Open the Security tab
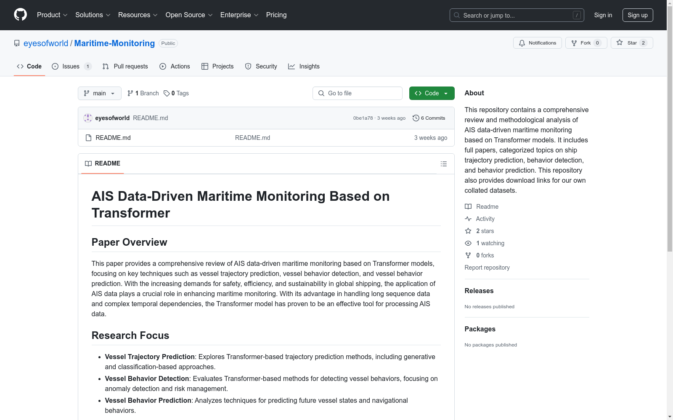The width and height of the screenshot is (673, 420). point(261,66)
